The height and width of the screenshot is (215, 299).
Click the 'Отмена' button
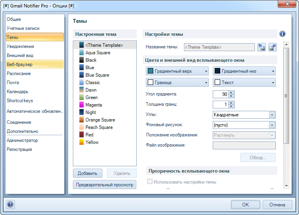click(x=277, y=205)
